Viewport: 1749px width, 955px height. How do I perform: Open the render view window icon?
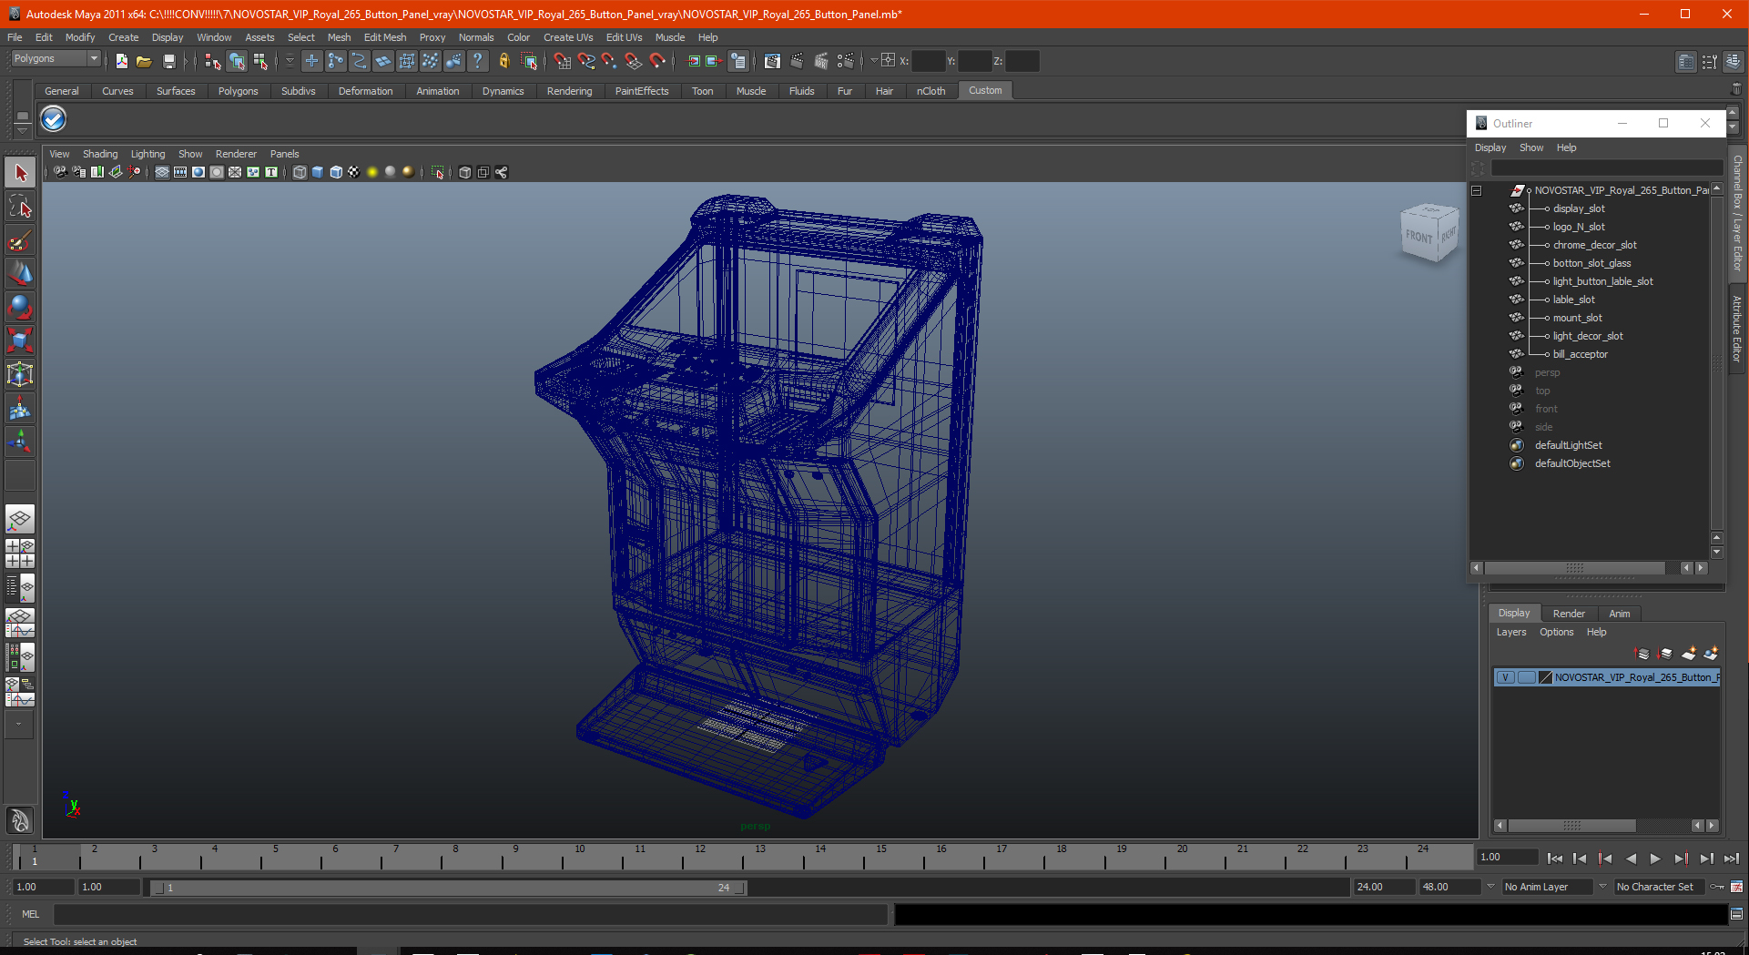tap(772, 61)
